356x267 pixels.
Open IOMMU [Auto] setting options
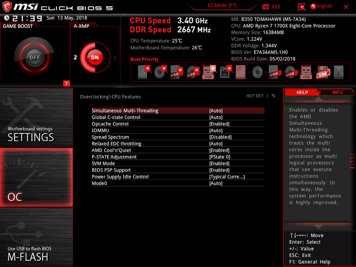point(216,130)
